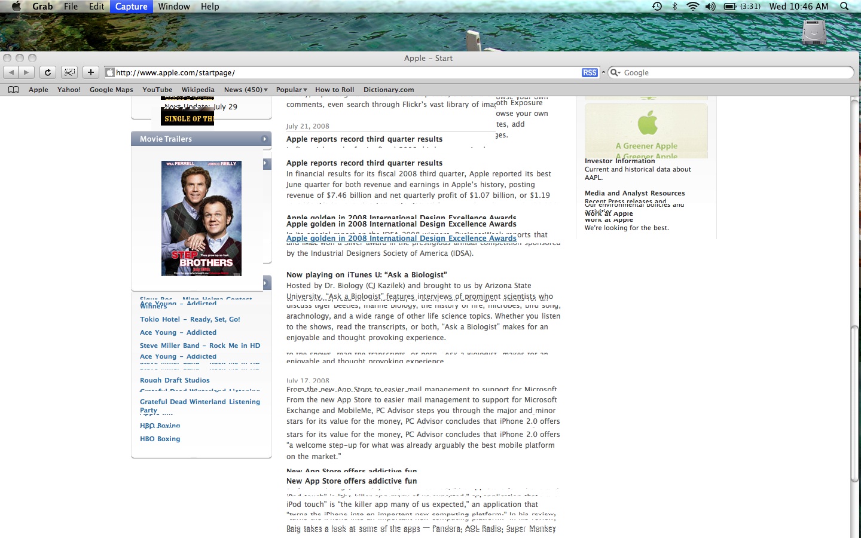The image size is (861, 538).
Task: Open underlined Apple golden Design Excellence Awards link
Action: coord(401,238)
